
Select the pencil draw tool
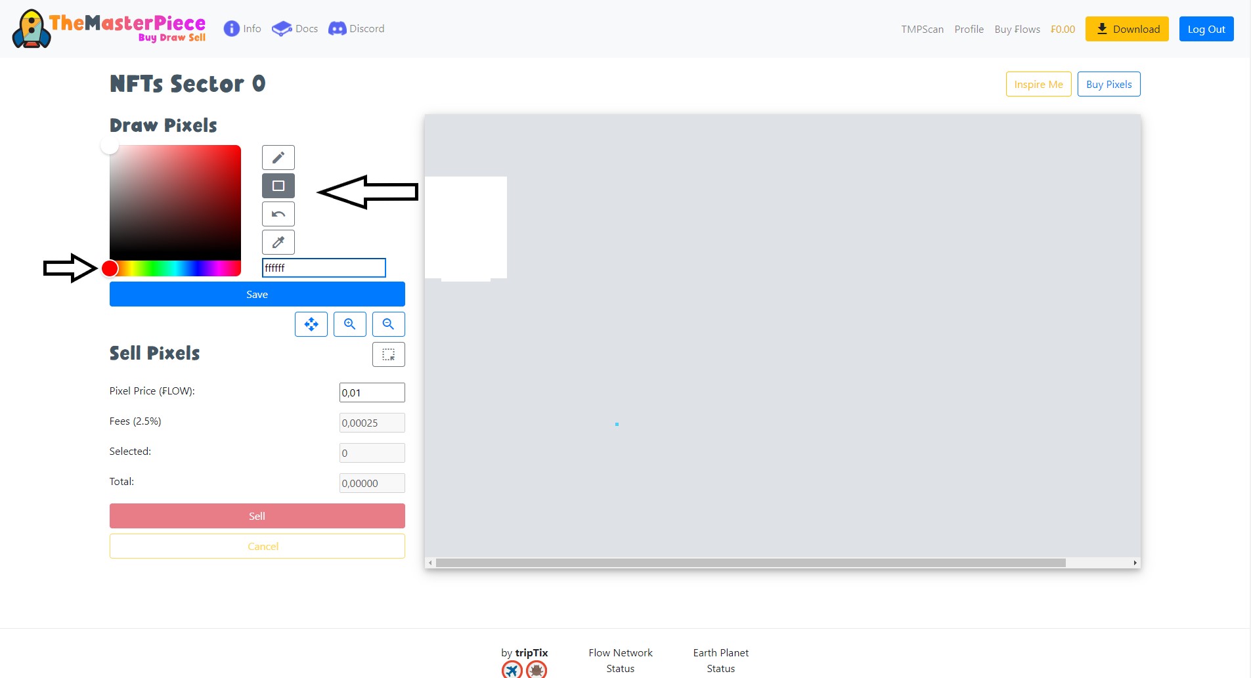(x=278, y=158)
